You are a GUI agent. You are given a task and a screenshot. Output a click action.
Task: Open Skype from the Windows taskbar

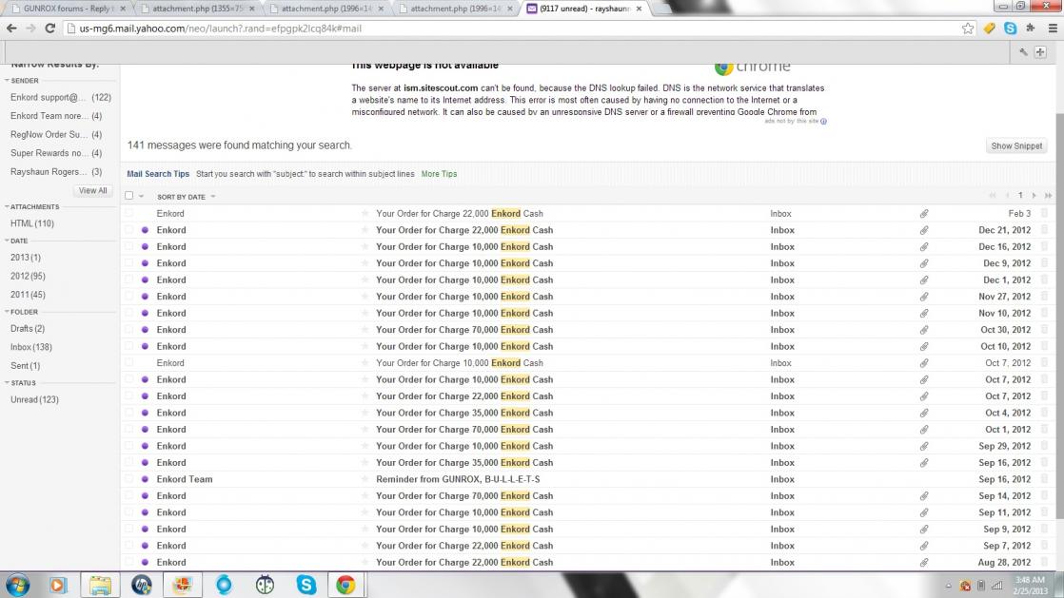click(306, 585)
